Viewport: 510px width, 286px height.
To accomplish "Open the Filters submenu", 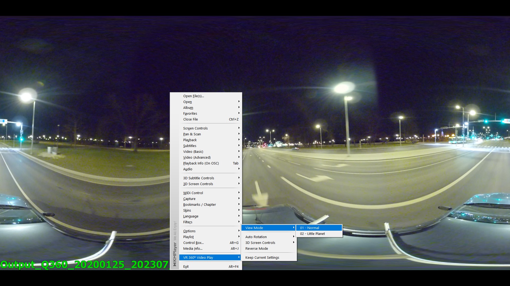I will point(210,222).
